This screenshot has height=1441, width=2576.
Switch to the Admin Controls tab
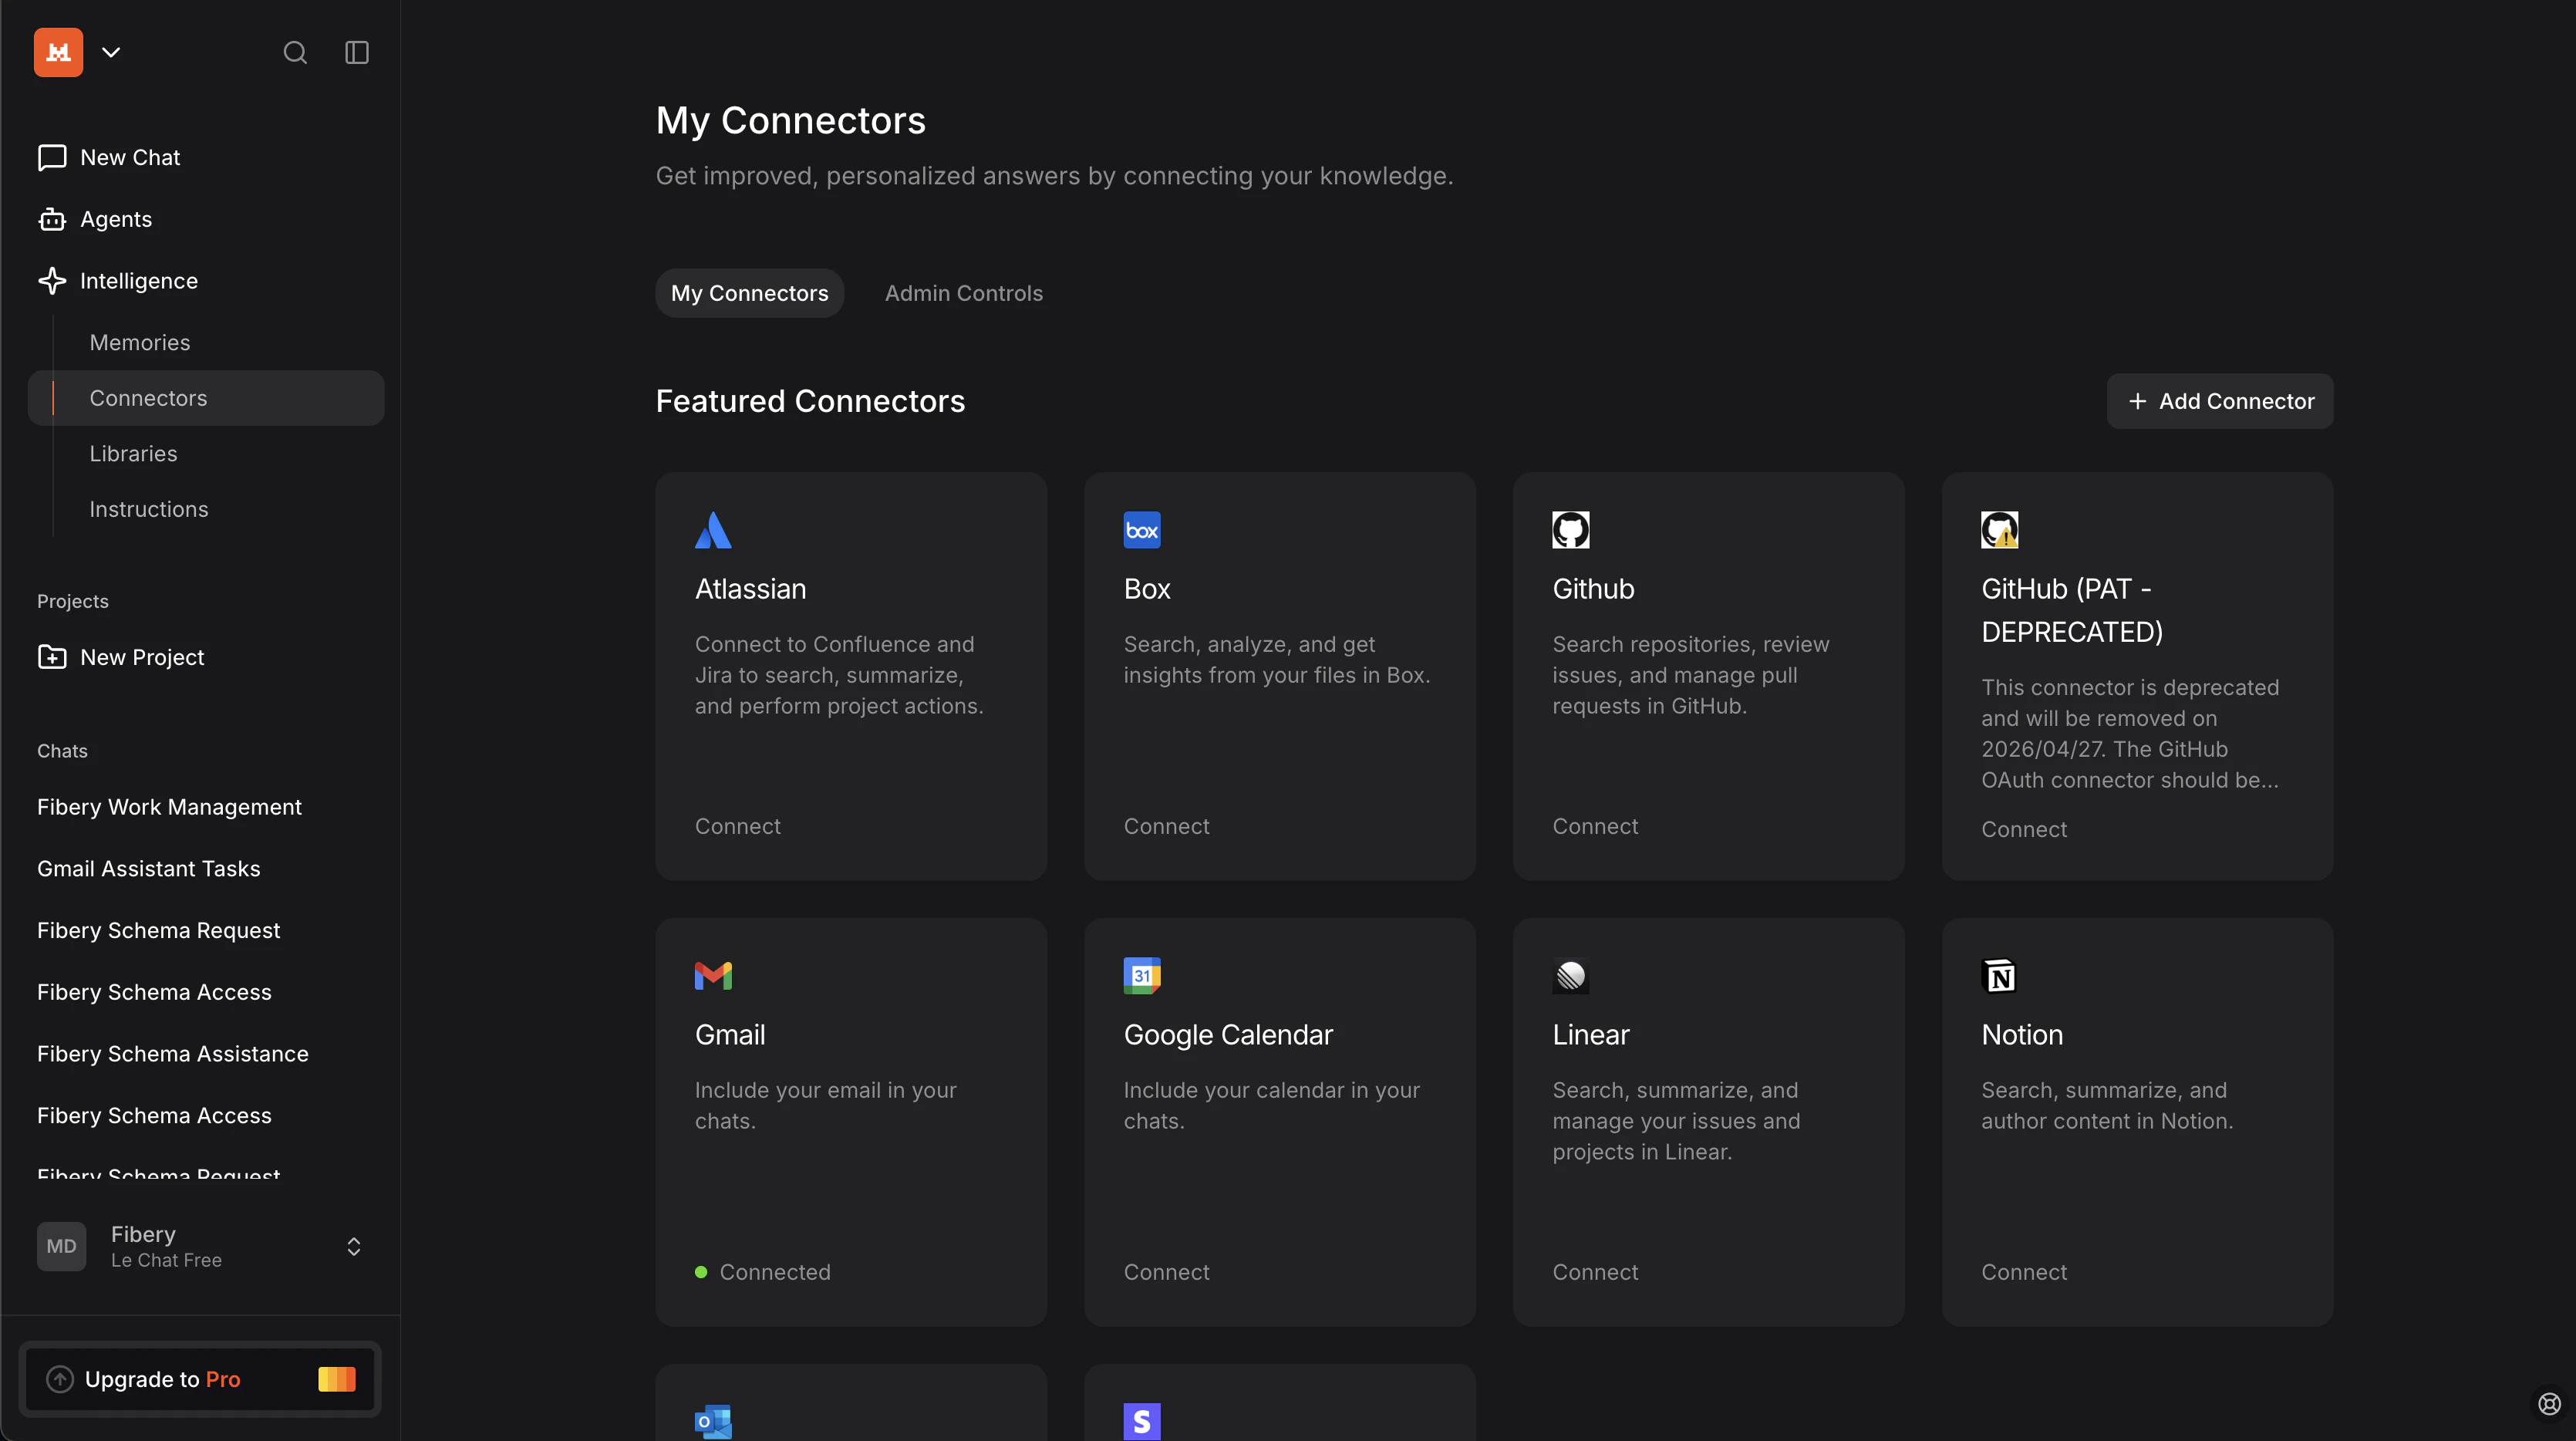[x=963, y=292]
